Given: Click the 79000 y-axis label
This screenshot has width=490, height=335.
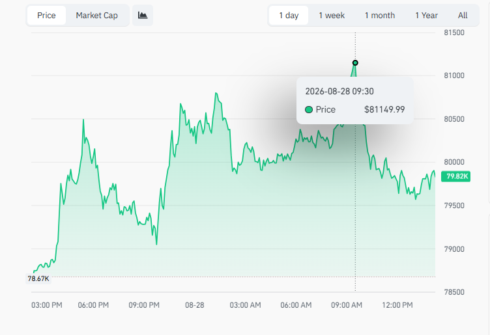Looking at the screenshot, I should tap(454, 249).
